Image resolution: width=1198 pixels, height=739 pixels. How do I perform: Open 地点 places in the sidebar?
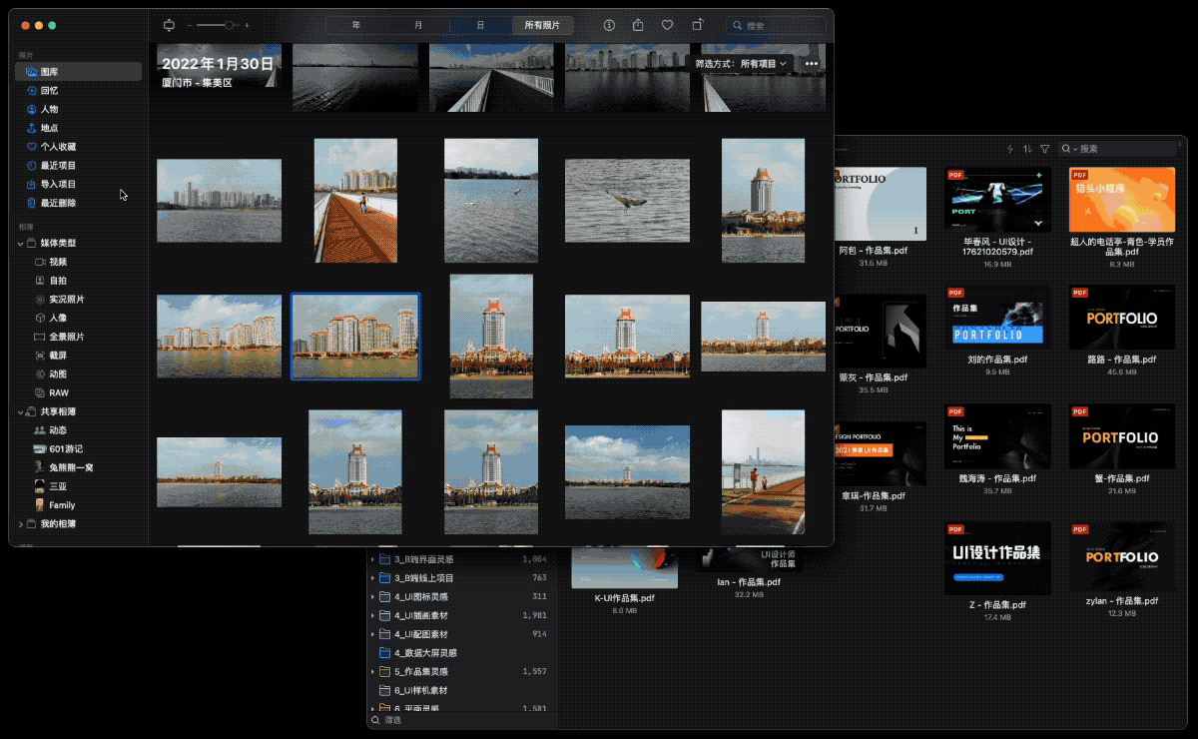(78, 128)
